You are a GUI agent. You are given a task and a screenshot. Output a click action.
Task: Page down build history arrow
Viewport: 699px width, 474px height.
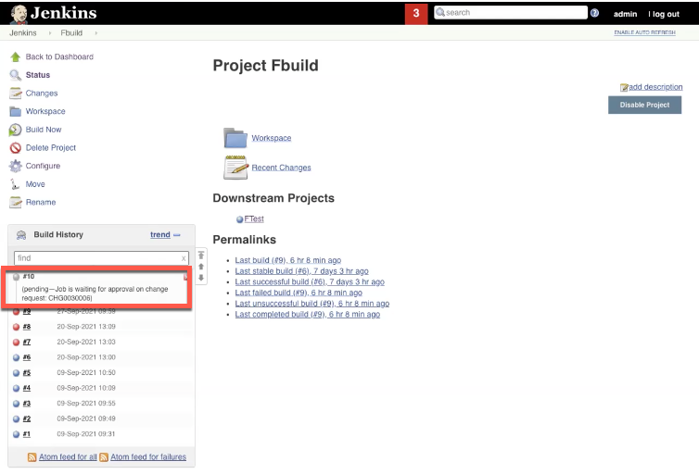coord(201,278)
